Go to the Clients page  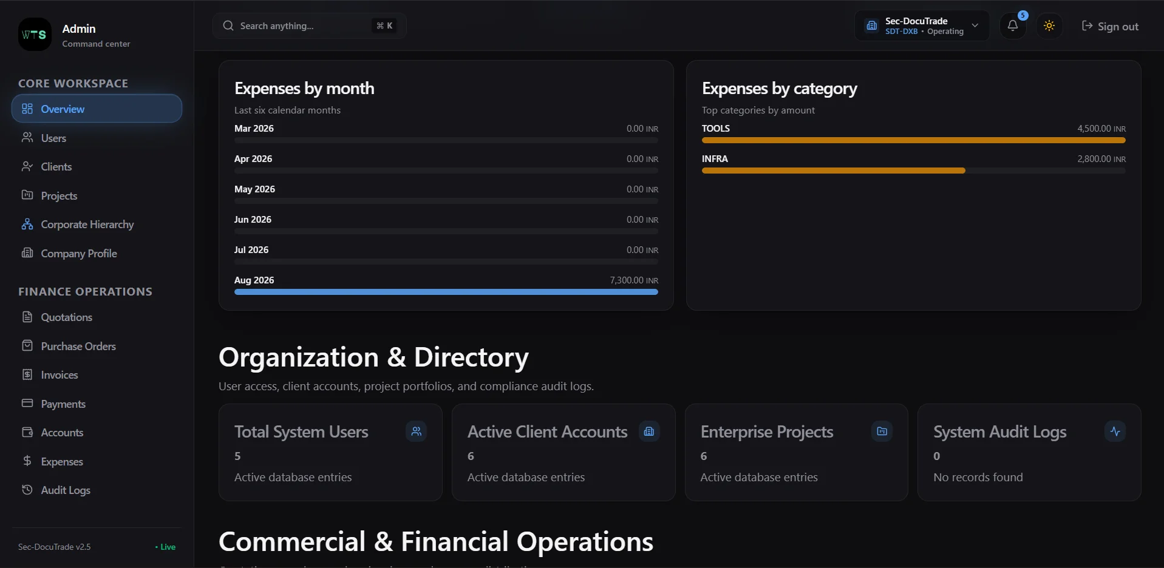[x=97, y=166]
